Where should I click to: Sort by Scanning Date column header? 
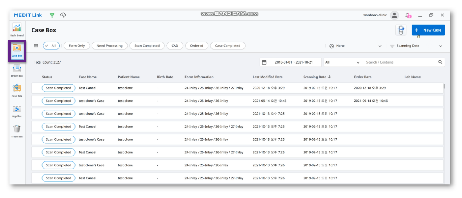tap(317, 77)
